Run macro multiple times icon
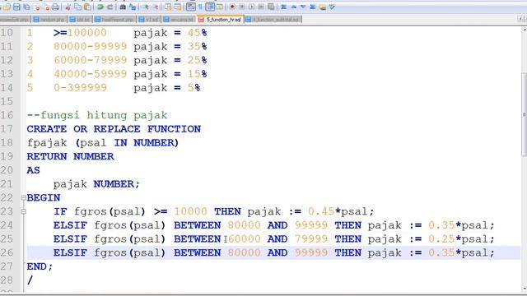 coord(261,7)
